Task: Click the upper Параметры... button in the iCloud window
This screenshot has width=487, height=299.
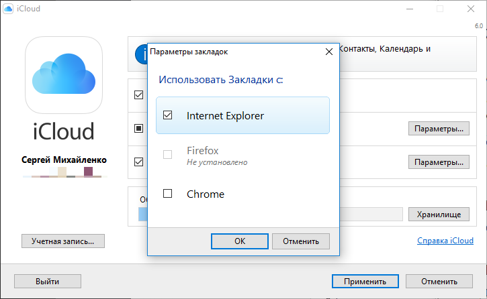Action: coord(439,128)
